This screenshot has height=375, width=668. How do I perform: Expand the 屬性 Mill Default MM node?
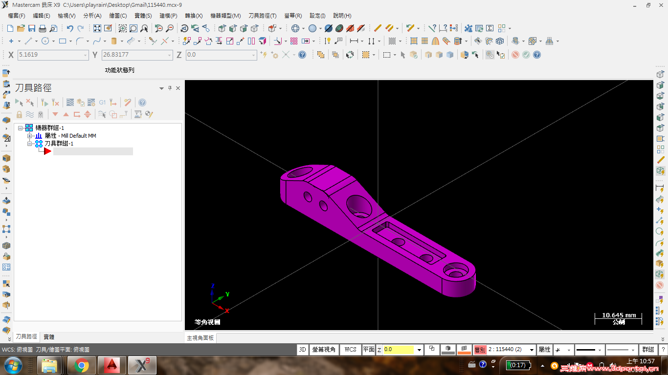pyautogui.click(x=29, y=136)
